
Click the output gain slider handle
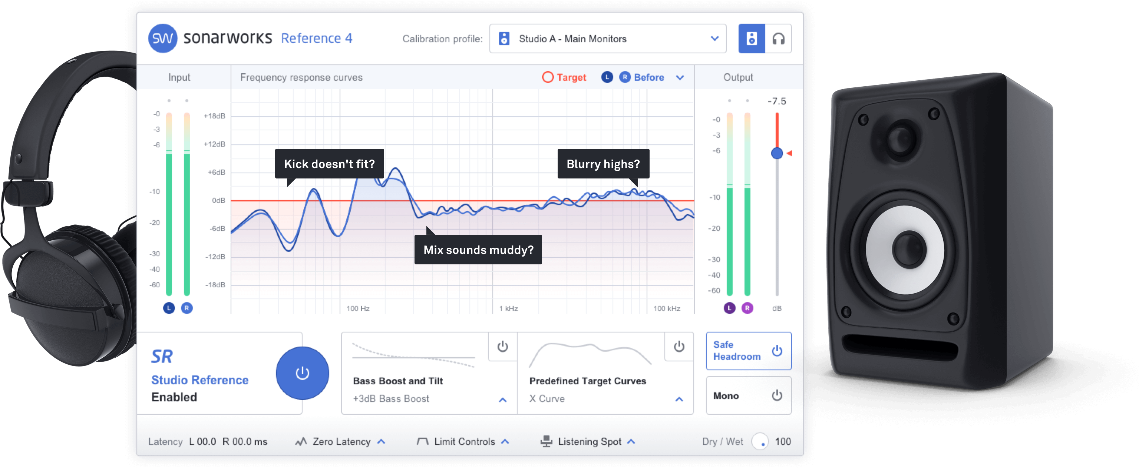(777, 153)
